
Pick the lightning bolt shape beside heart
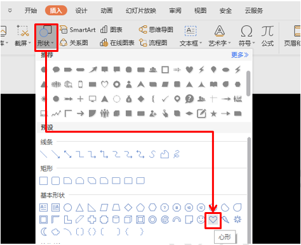click(225, 220)
